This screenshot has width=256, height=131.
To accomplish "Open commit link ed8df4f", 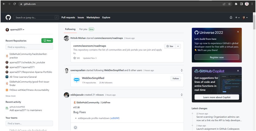I will coord(115,118).
